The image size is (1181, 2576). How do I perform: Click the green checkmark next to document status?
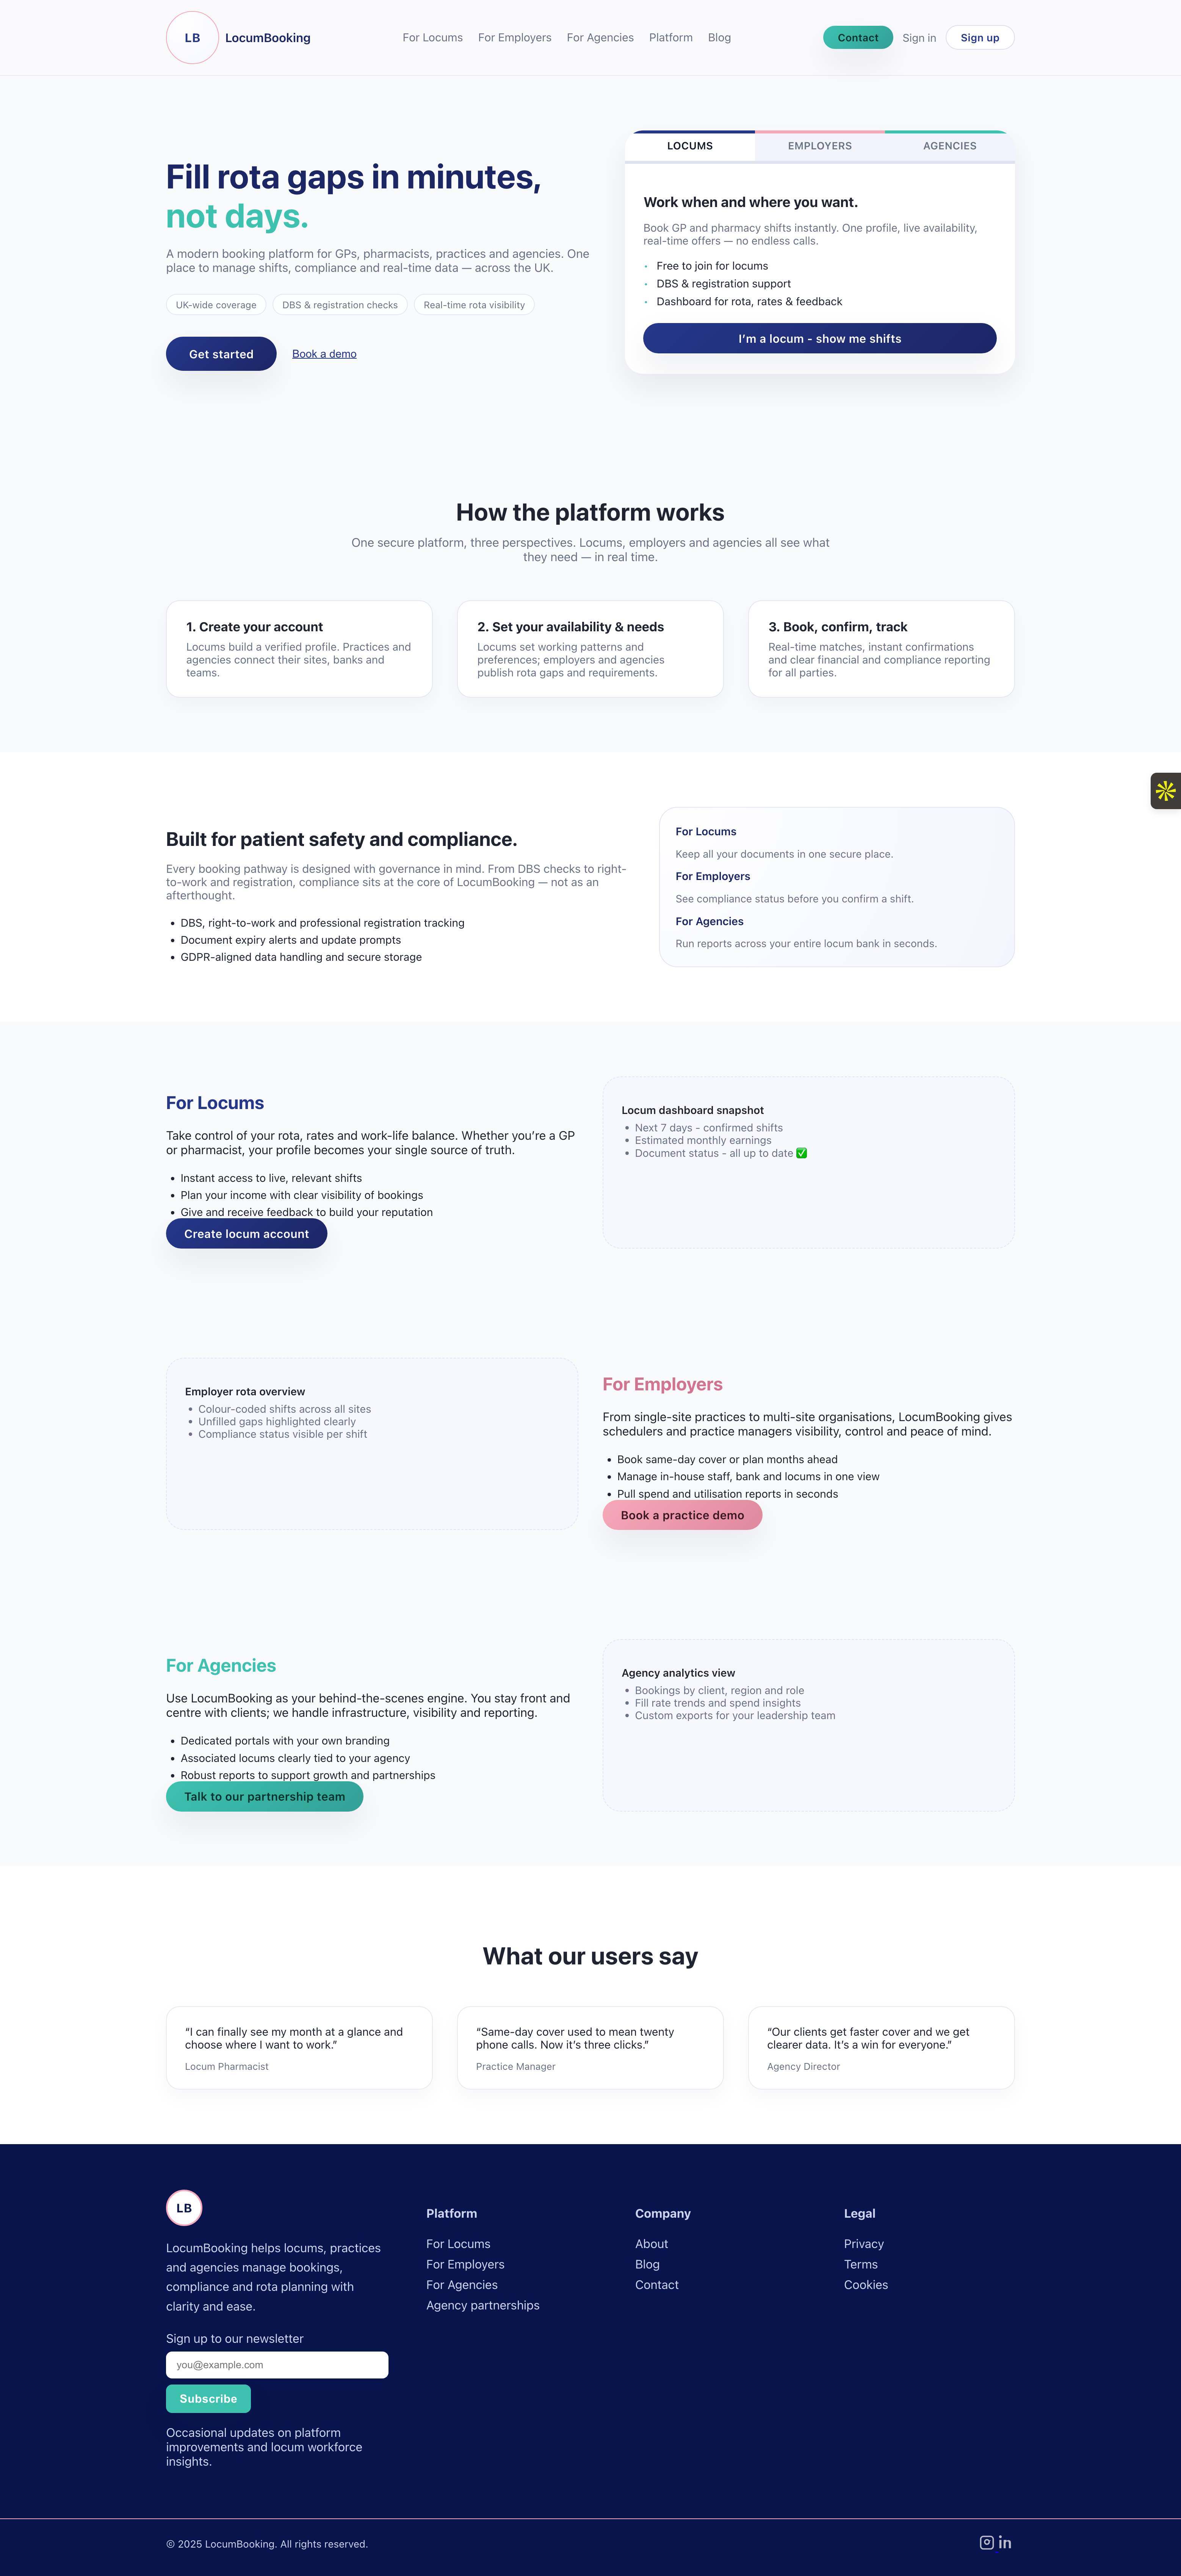tap(800, 1153)
